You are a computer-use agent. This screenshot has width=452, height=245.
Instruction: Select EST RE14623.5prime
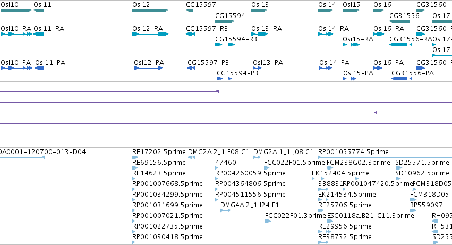(x=159, y=173)
